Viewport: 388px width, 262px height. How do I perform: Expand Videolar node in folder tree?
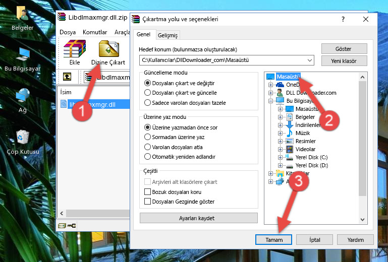coord(280,149)
